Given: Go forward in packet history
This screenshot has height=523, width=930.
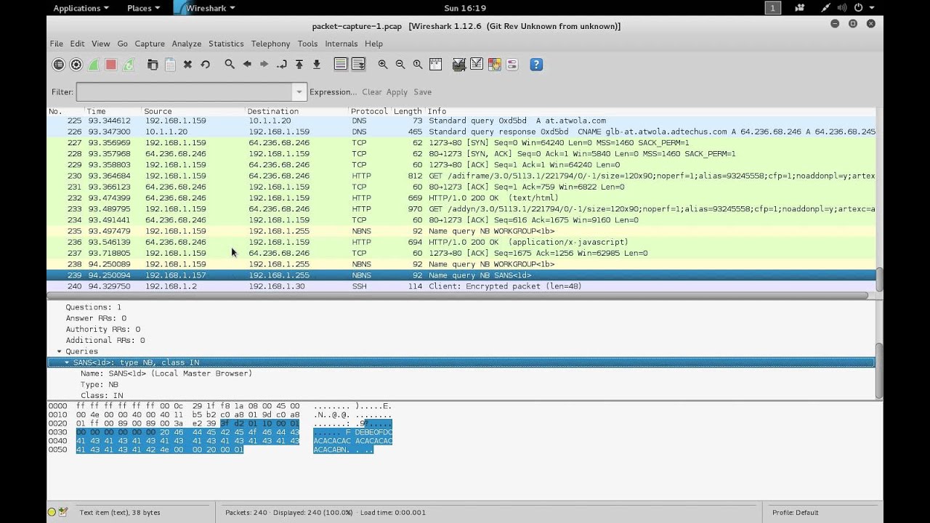Looking at the screenshot, I should 264,65.
